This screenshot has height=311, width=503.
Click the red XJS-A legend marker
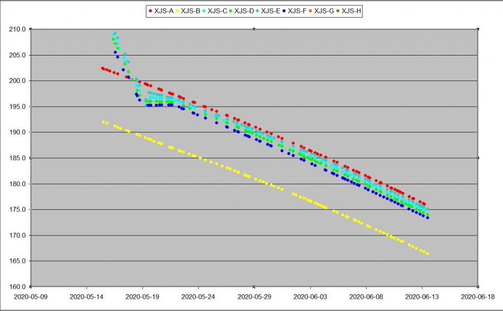coord(150,11)
